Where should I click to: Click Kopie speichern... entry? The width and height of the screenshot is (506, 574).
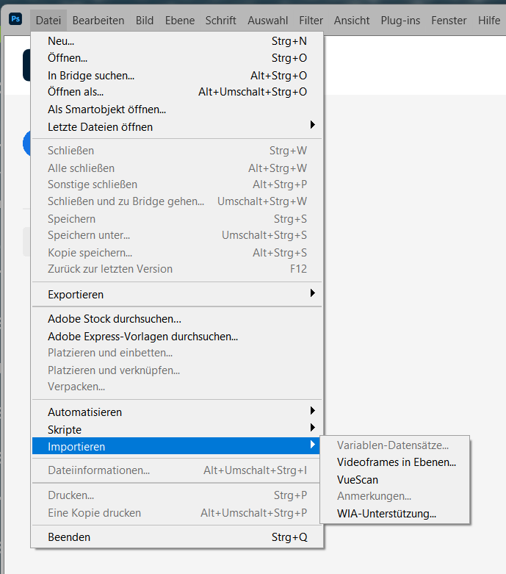tap(177, 253)
